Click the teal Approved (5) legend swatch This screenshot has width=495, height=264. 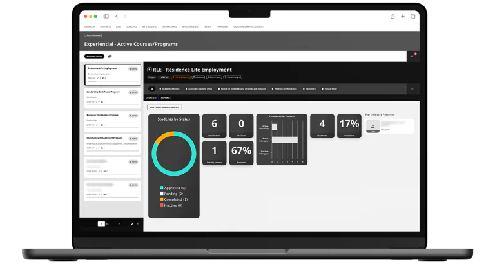coord(162,188)
